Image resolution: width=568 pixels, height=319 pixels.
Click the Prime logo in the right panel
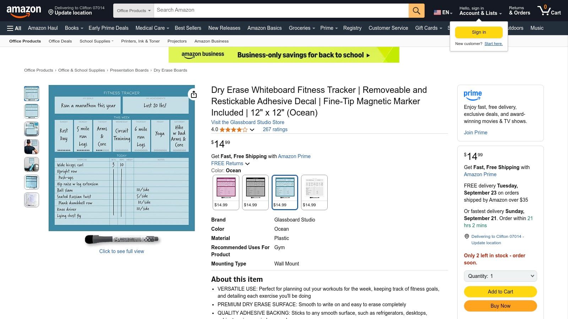click(x=473, y=95)
